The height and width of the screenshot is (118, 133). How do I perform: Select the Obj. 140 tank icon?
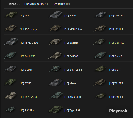(x=100, y=96)
